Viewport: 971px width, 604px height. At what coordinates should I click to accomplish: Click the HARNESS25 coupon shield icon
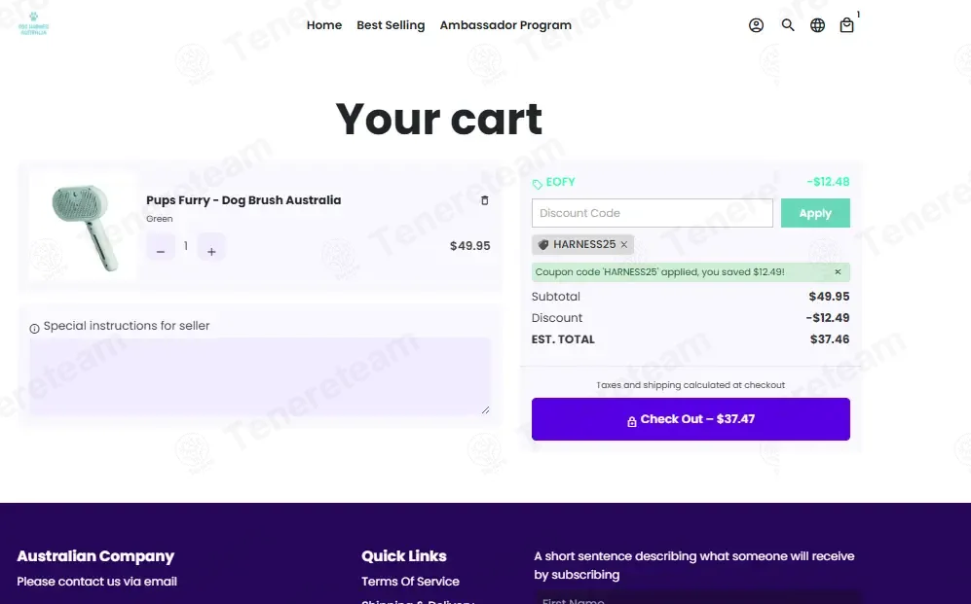543,245
